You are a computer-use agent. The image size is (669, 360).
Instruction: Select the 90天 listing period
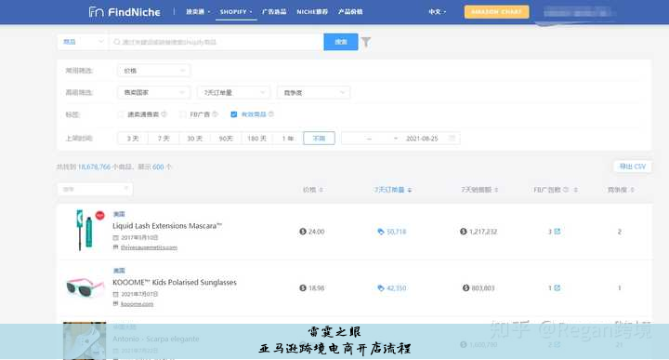click(x=226, y=139)
